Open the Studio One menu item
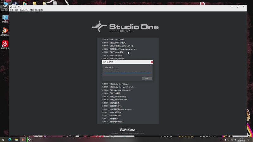The height and width of the screenshot is (142, 253). pos(24,10)
